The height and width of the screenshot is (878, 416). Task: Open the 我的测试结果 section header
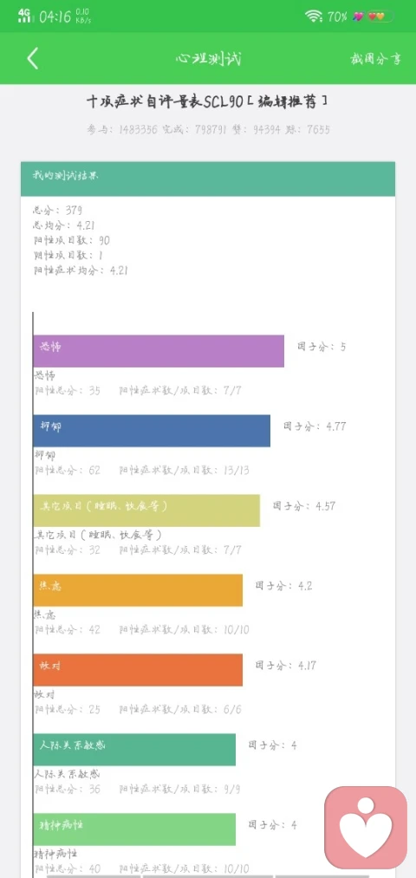click(208, 179)
